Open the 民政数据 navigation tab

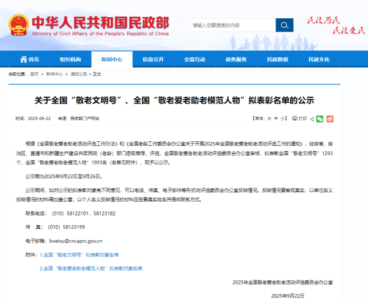click(277, 59)
